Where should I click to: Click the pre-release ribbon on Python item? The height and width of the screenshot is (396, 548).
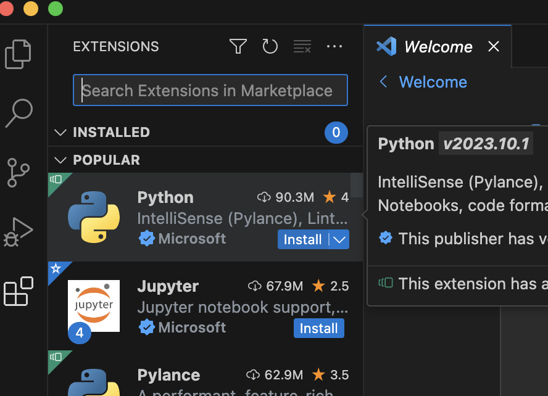pyautogui.click(x=56, y=181)
